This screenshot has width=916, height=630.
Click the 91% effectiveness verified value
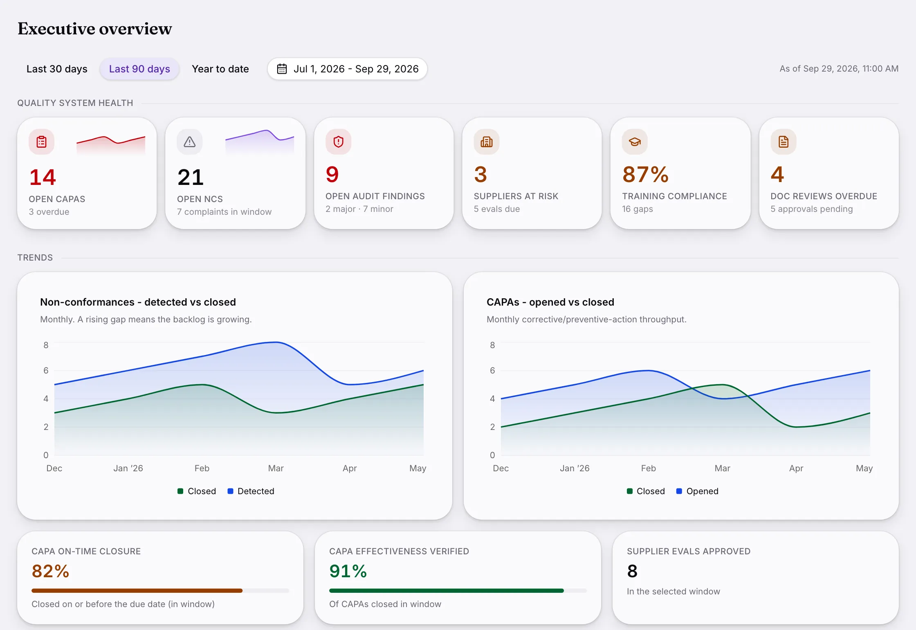pos(348,571)
